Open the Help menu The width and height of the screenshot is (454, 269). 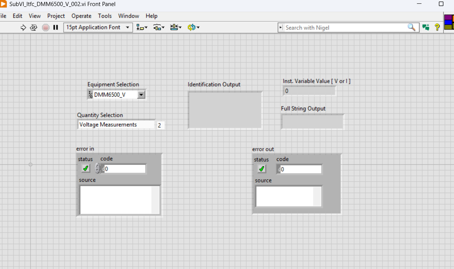click(151, 16)
